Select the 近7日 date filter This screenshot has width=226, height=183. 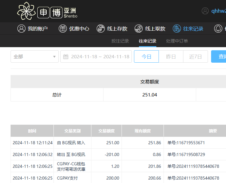click(x=196, y=57)
